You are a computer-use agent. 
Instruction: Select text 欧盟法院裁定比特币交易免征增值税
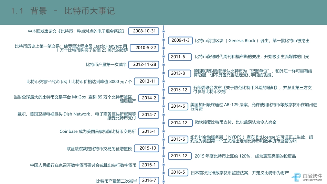99,149
